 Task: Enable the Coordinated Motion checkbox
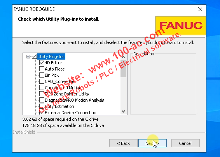[x=42, y=88]
